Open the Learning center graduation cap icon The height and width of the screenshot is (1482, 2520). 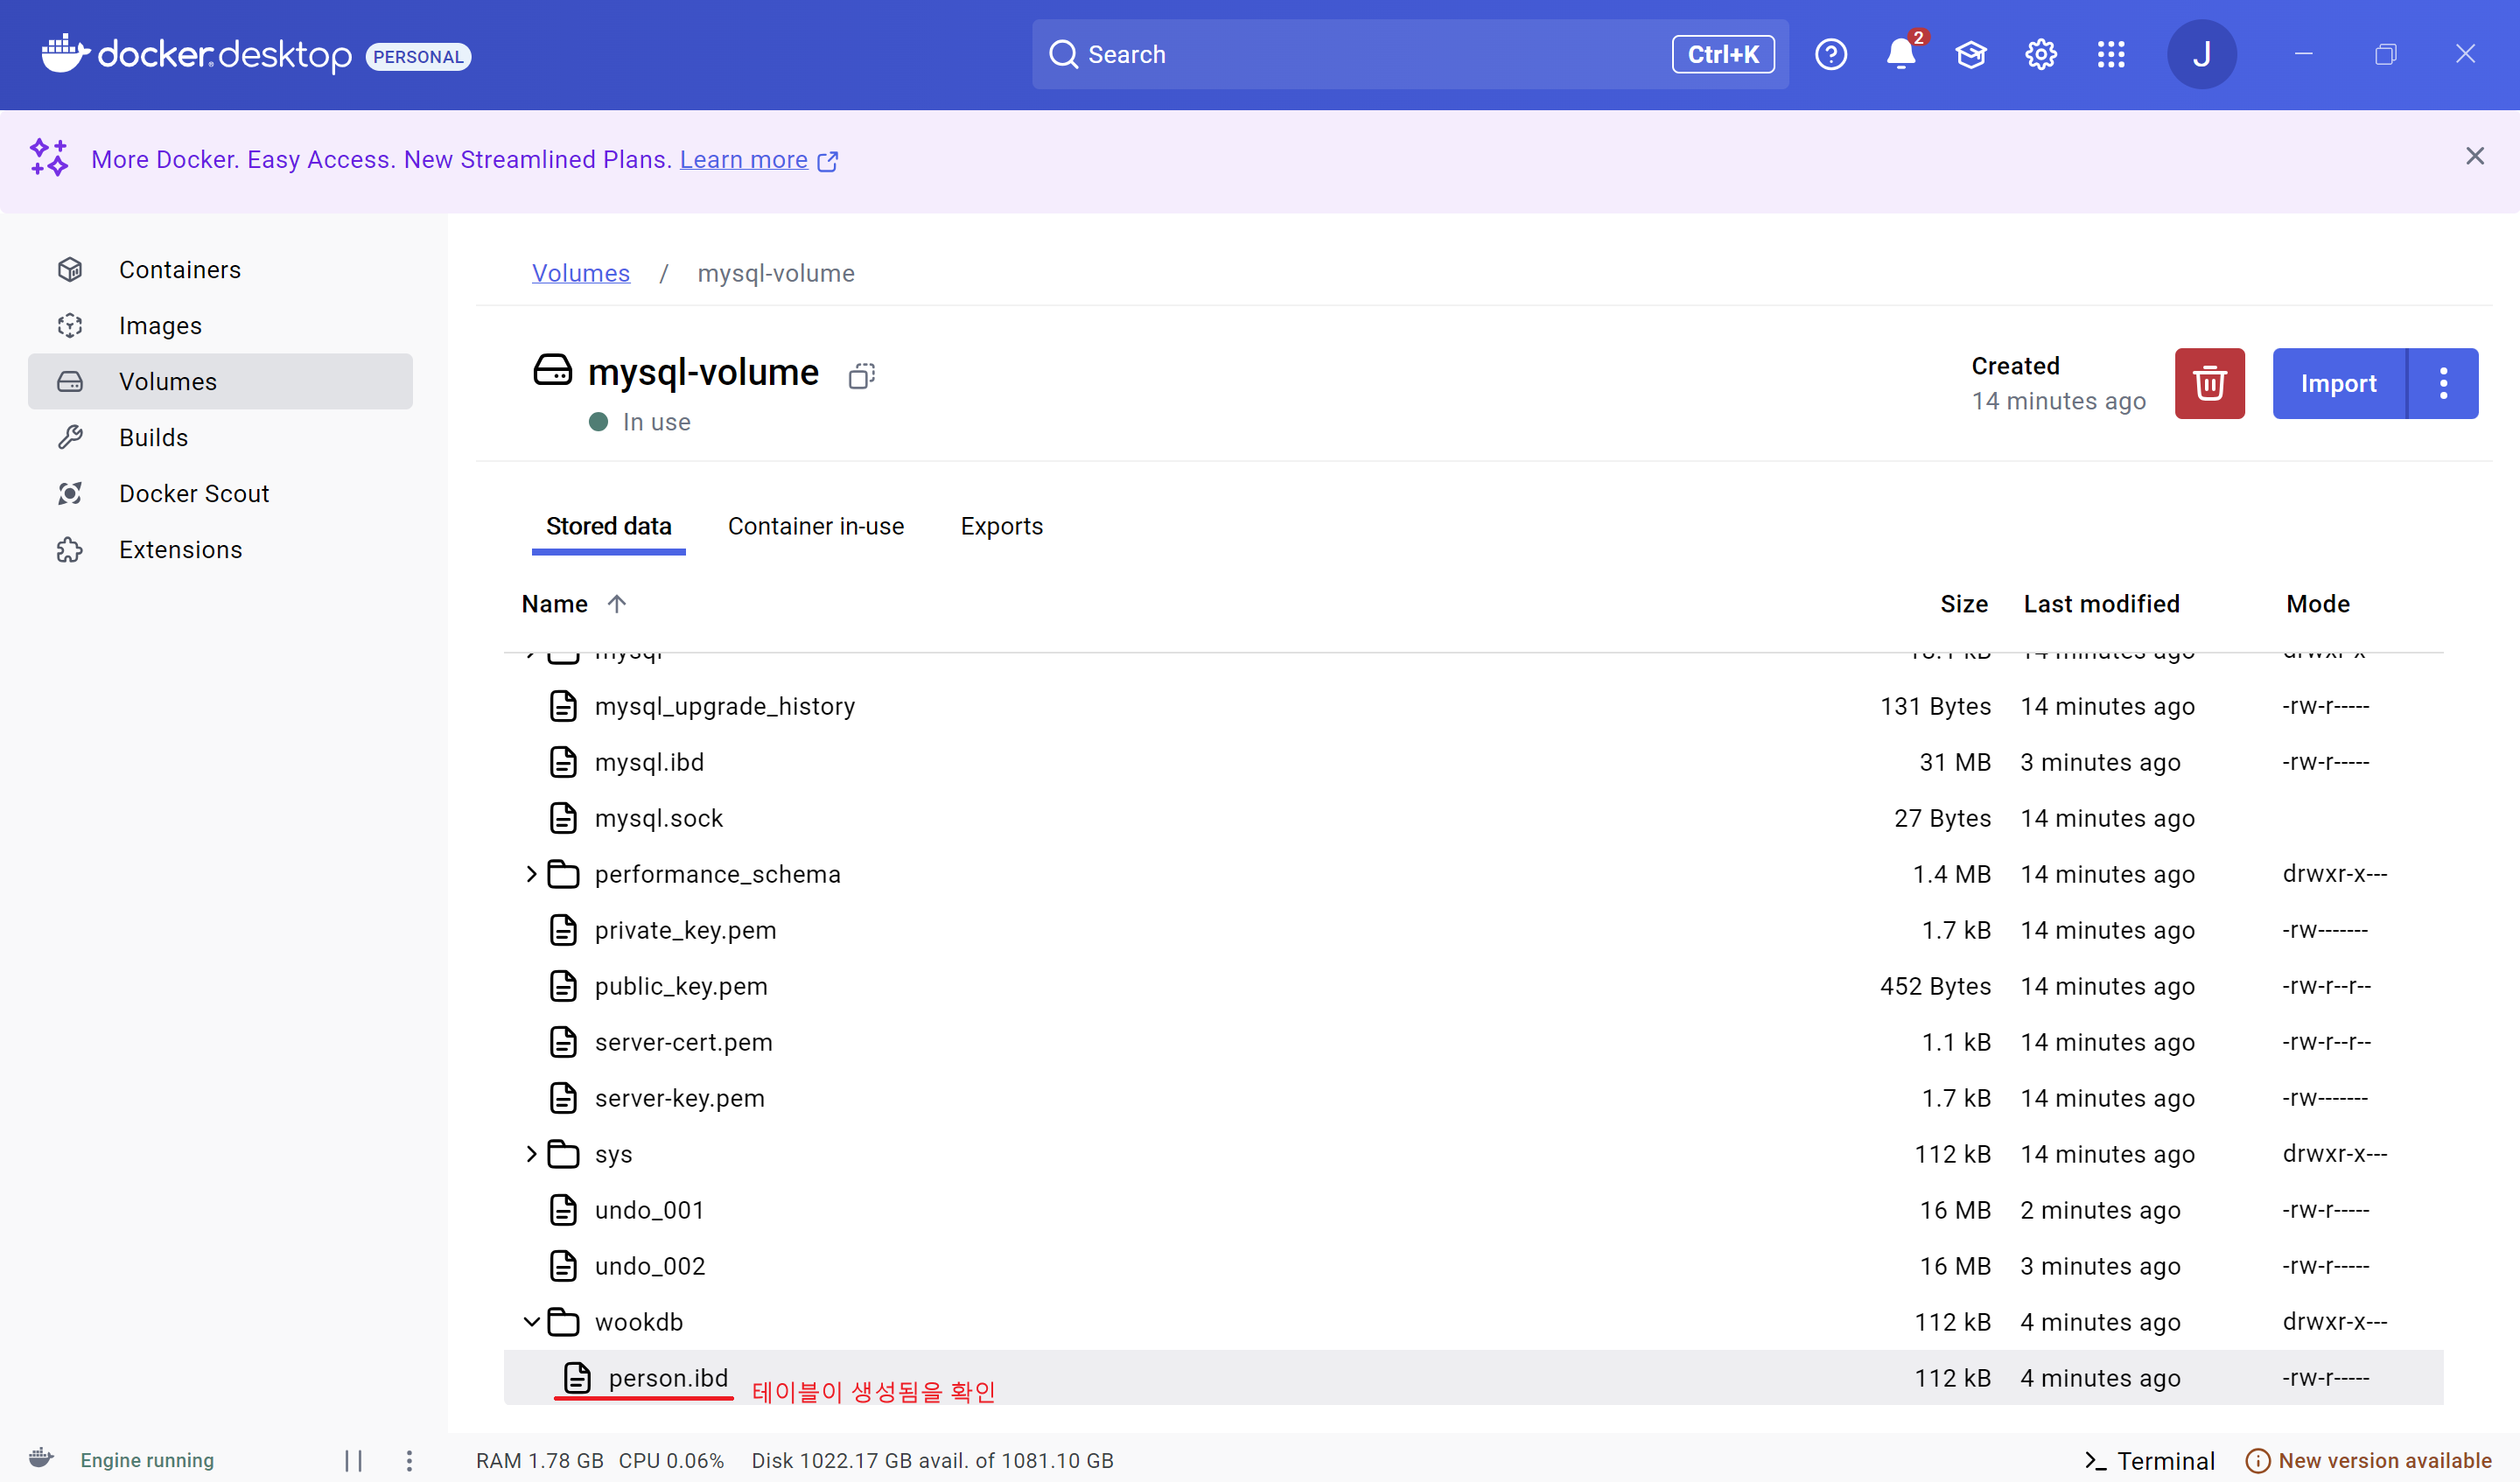1970,54
